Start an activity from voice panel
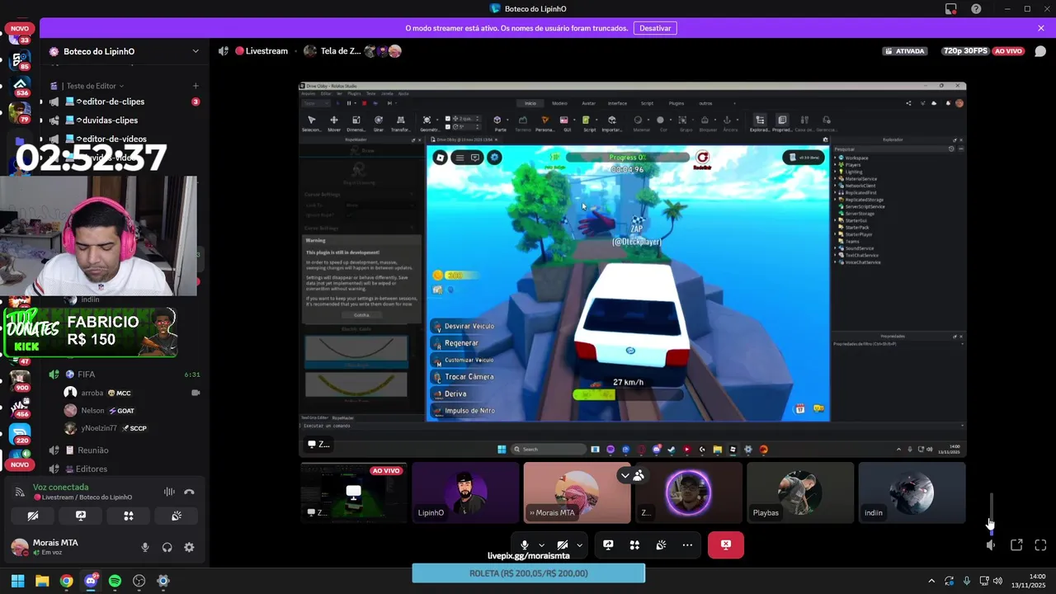Screen dimensions: 1056x594 129,516
